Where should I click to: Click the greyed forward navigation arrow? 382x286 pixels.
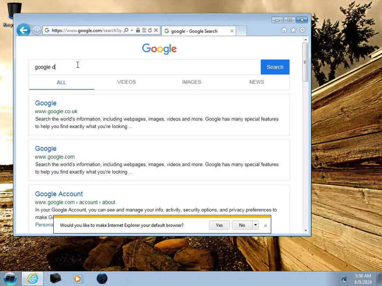(36, 31)
